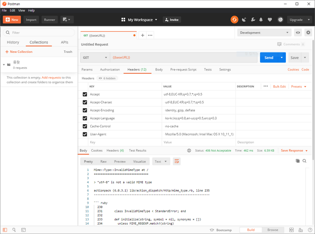This screenshot has width=315, height=234.
Task: Click the sync status icon
Action: (234, 20)
